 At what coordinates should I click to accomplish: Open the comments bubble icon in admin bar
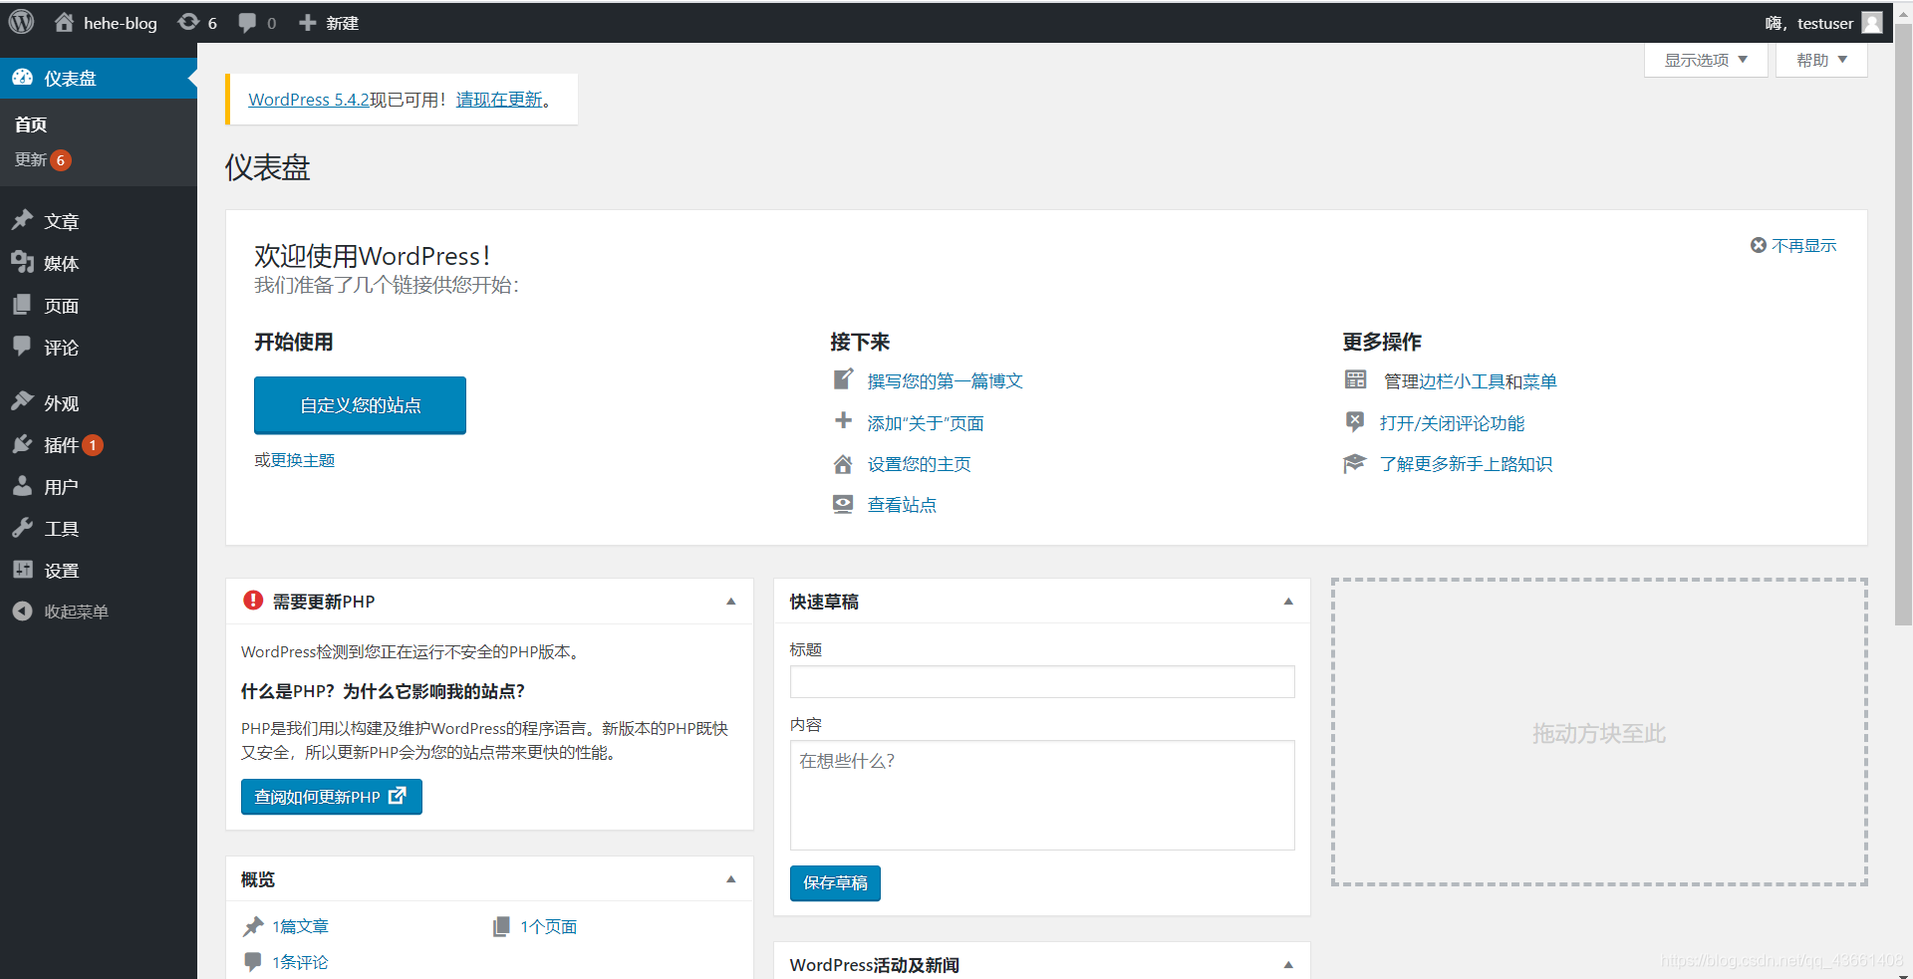pos(247,23)
